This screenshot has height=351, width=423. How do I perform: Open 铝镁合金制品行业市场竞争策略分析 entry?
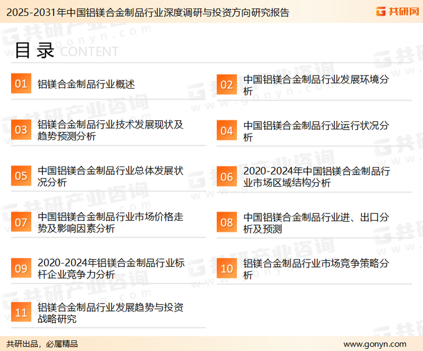pyautogui.click(x=316, y=269)
